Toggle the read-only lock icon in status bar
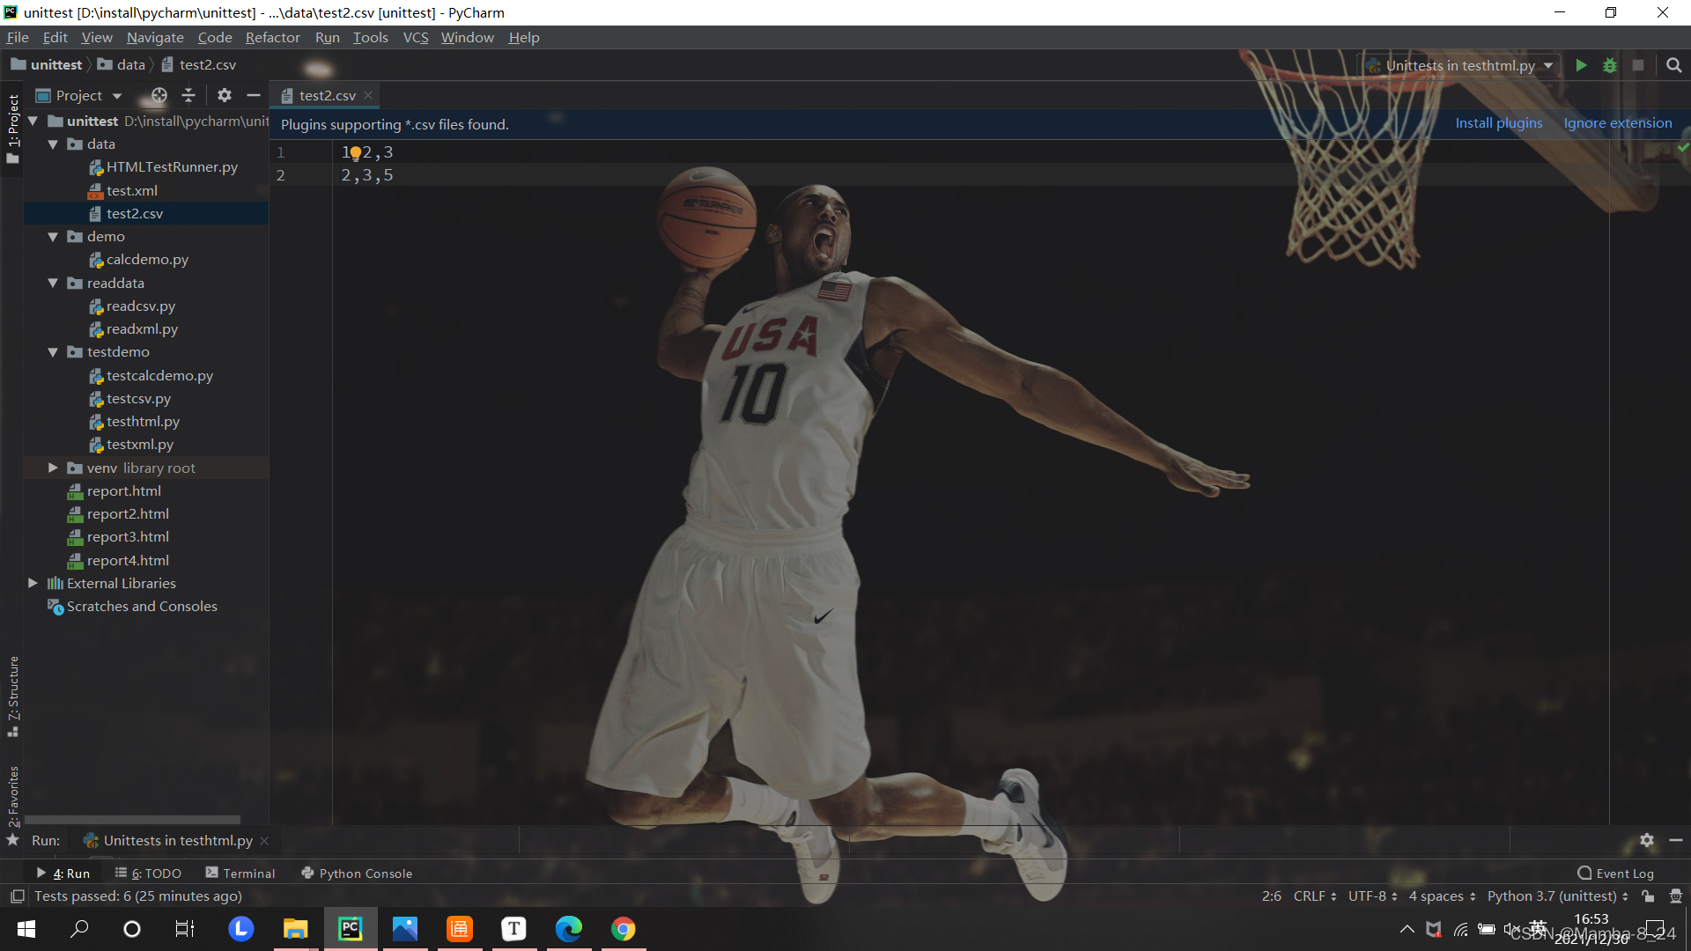This screenshot has height=951, width=1691. click(1648, 896)
